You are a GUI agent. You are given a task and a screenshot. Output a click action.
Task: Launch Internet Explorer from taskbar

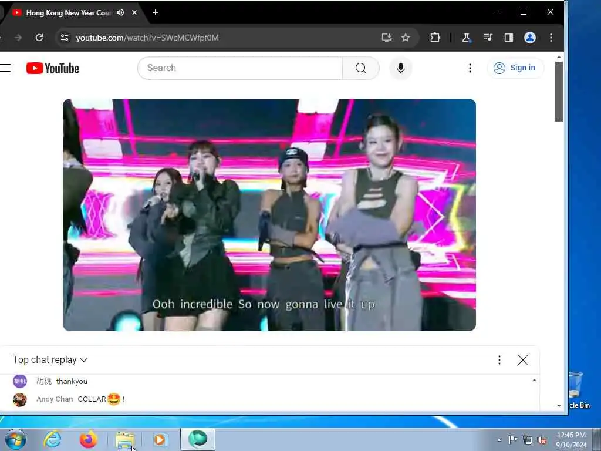(52, 439)
